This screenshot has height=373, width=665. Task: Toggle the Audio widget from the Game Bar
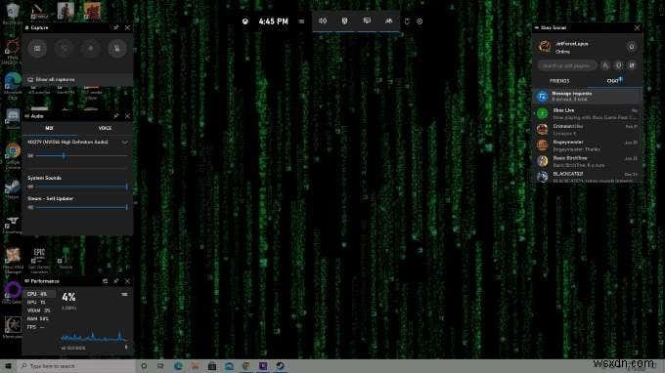pyautogui.click(x=323, y=21)
